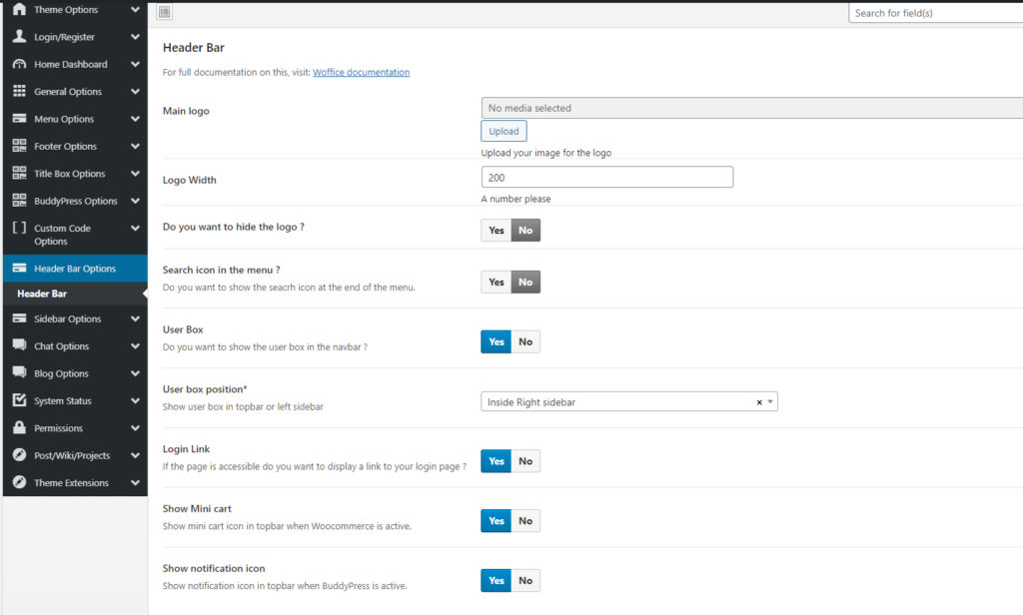
Task: Click the Permissions lock icon
Action: tap(19, 428)
